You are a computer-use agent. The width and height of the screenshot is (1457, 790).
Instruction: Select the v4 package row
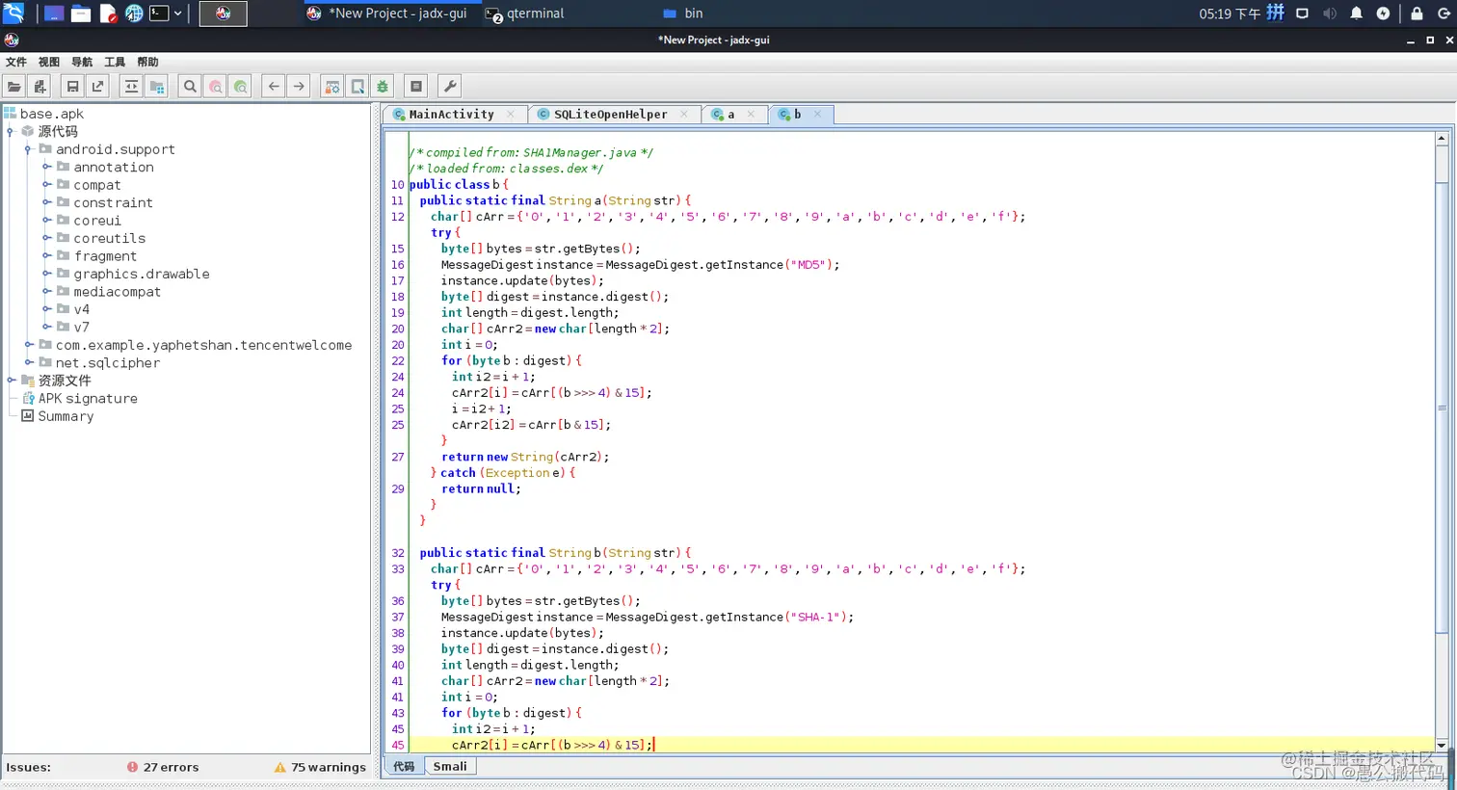pyautogui.click(x=73, y=309)
